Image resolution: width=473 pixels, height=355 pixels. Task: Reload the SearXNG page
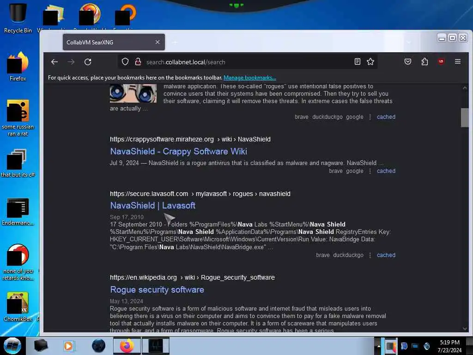click(88, 62)
